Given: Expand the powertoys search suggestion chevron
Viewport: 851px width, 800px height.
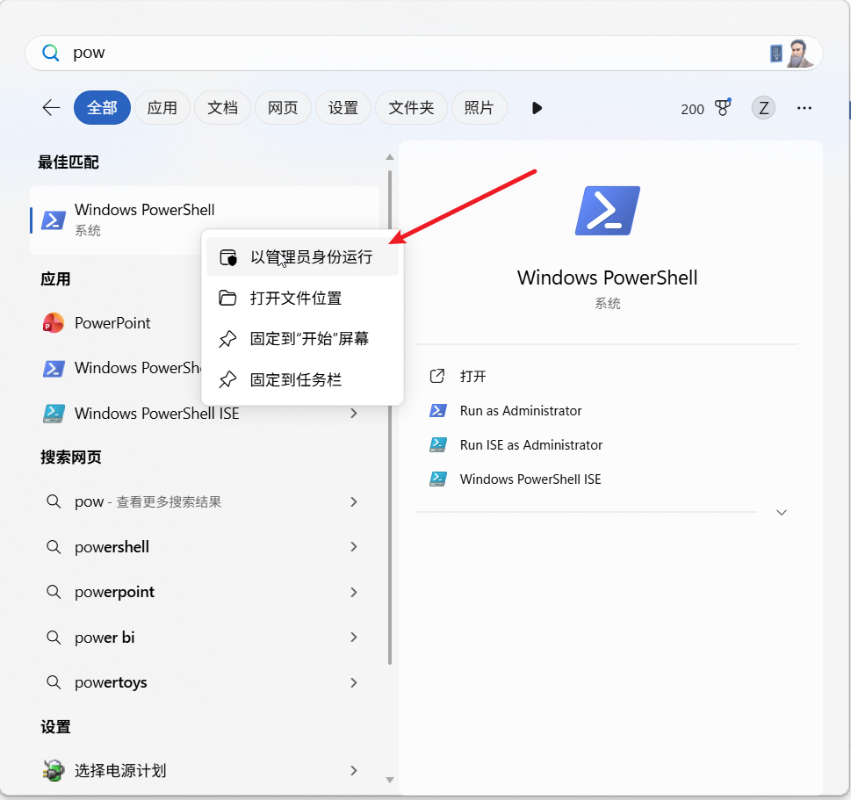Looking at the screenshot, I should coord(354,682).
